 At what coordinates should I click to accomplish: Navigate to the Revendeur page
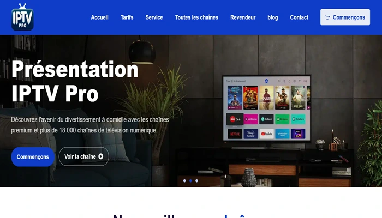coord(243,17)
